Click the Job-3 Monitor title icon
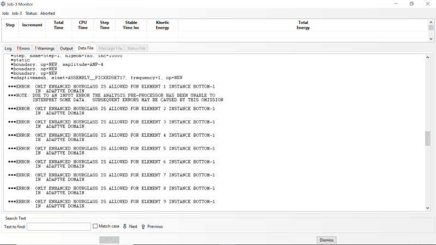The height and width of the screenshot is (245, 436). click(x=3, y=4)
